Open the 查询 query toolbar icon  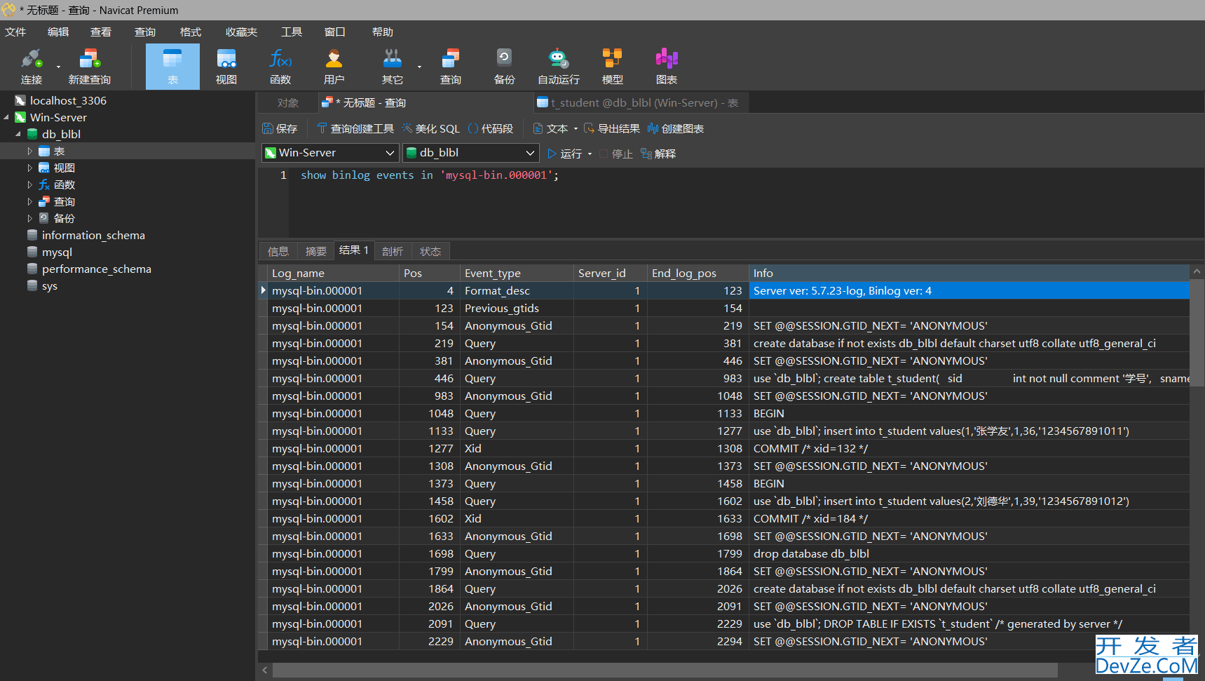tap(451, 67)
